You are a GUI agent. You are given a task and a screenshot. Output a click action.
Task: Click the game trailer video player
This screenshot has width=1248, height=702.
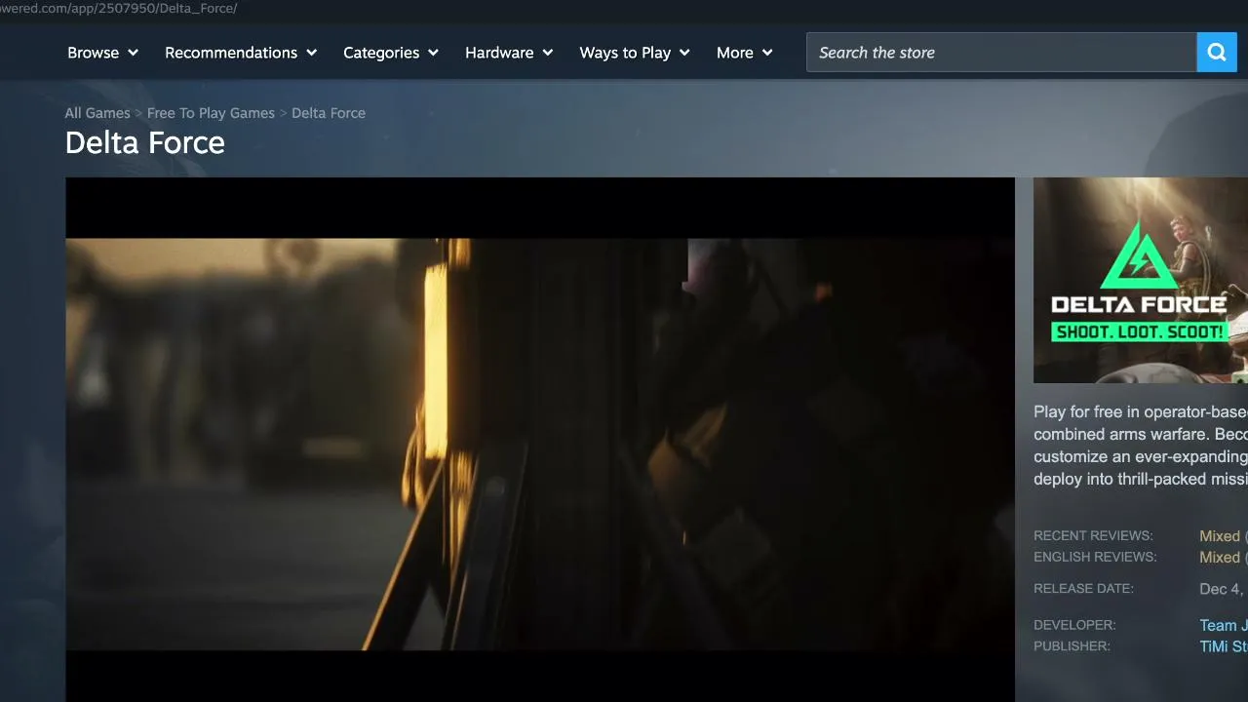(540, 440)
